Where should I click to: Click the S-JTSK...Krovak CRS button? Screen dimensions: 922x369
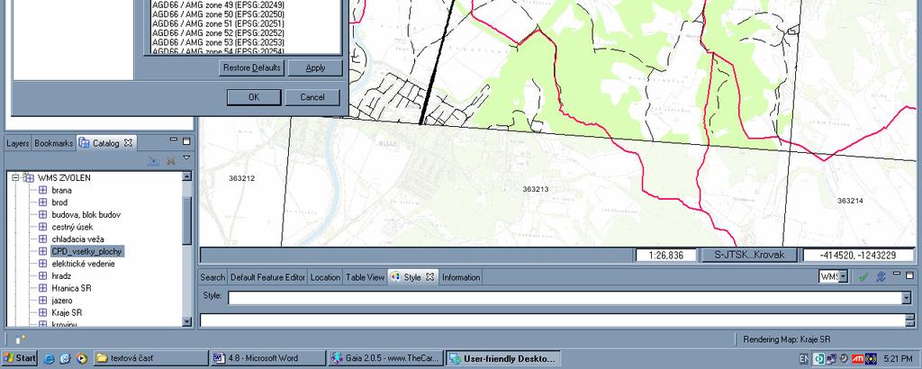pos(749,255)
